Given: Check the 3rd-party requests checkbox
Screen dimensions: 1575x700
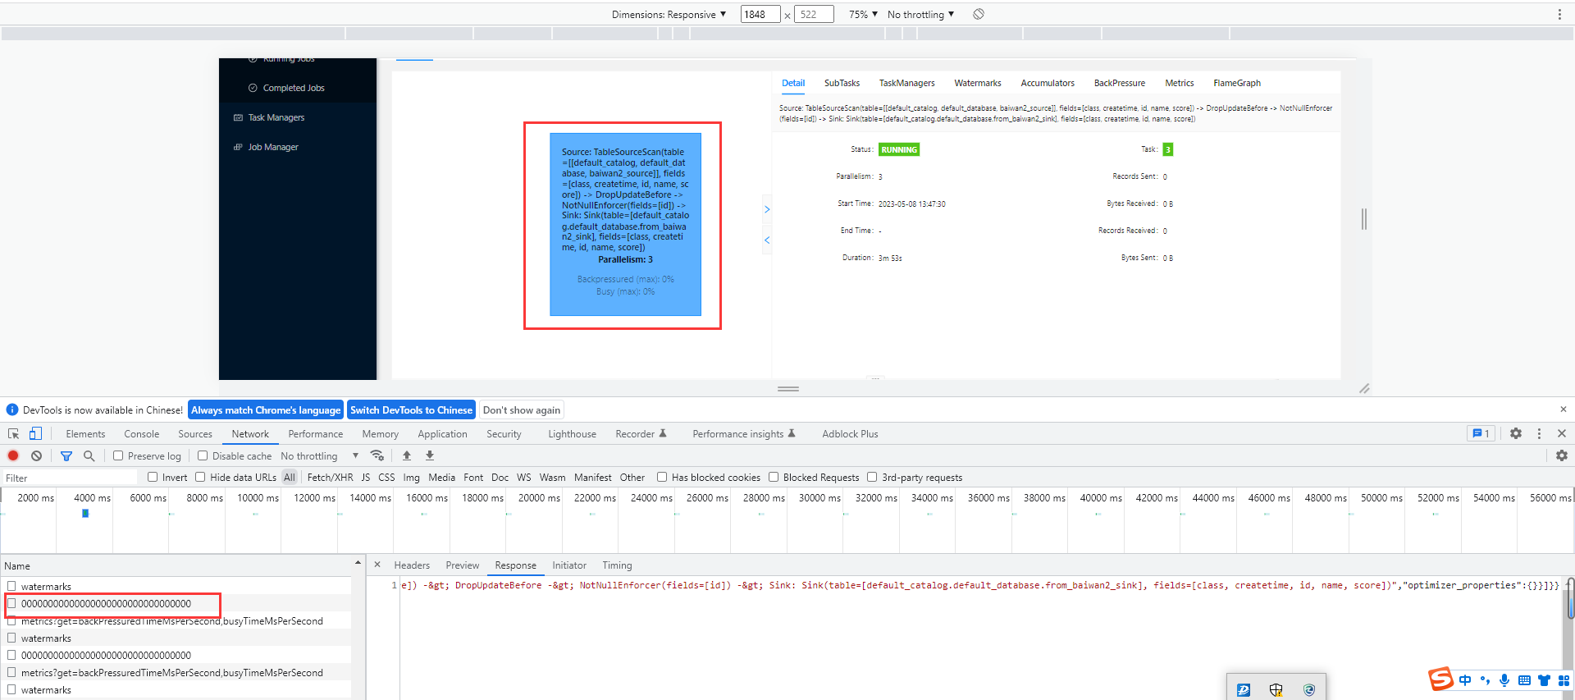Looking at the screenshot, I should (x=872, y=477).
